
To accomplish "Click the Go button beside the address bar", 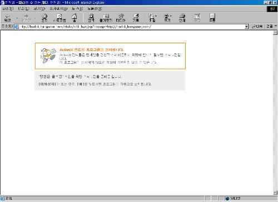I will pos(257,27).
